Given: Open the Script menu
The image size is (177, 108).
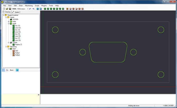Looking at the screenshot, I should tap(37, 6).
